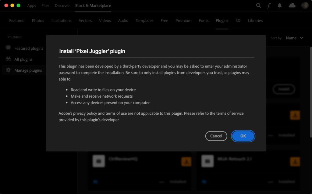Click the All plugins icon
Viewport: 312px width, 194px height.
[x=9, y=59]
